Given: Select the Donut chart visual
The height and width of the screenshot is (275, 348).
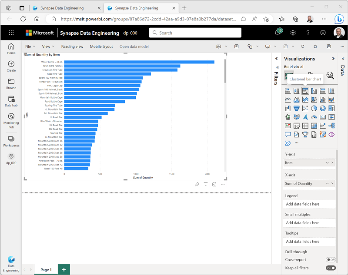Looking at the screenshot, I should [x=323, y=108].
